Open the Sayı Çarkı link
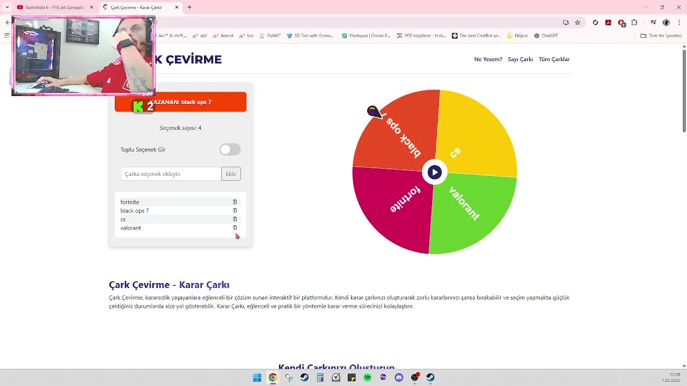Viewport: 687px width, 386px height. [x=520, y=60]
